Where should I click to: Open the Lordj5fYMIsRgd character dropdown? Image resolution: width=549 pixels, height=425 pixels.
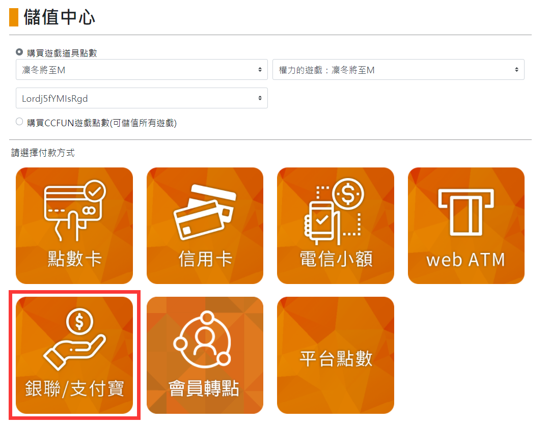point(142,98)
